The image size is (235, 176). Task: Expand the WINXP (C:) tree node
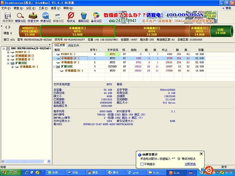pyautogui.click(x=8, y=52)
